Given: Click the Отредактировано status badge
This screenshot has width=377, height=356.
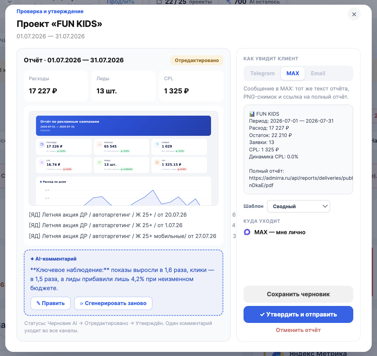Looking at the screenshot, I should pos(197,60).
